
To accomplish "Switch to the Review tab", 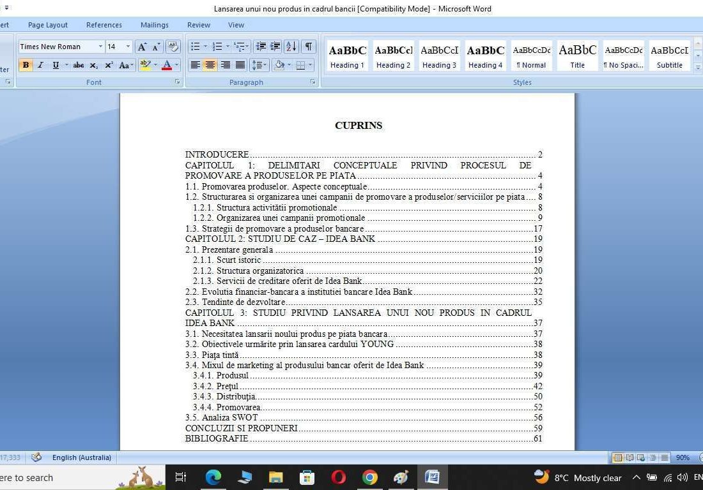I will point(198,25).
